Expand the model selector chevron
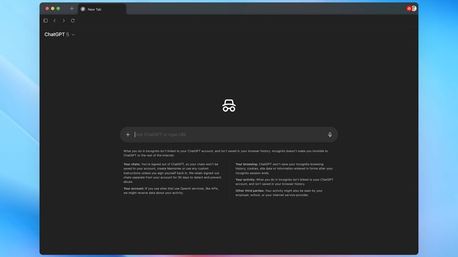This screenshot has width=458, height=257. pos(73,34)
